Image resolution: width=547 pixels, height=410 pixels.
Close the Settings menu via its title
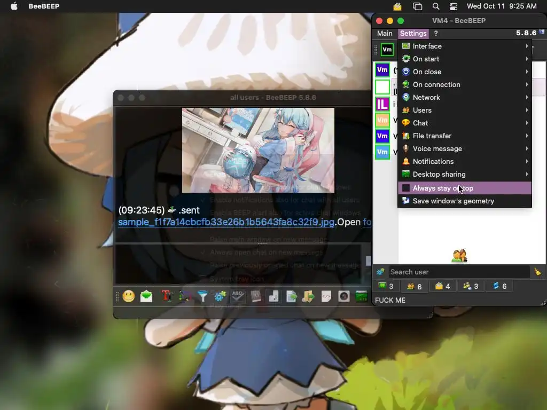click(413, 34)
